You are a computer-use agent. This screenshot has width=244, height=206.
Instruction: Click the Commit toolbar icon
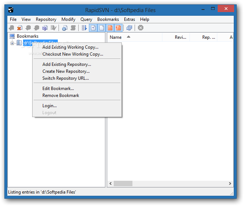pos(37,28)
